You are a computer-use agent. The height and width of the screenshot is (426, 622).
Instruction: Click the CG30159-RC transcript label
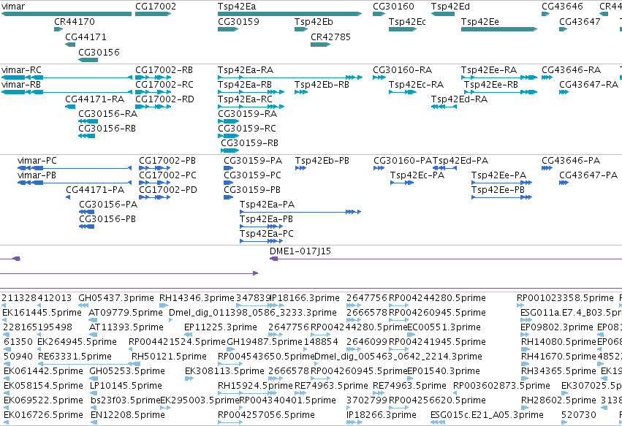point(247,129)
